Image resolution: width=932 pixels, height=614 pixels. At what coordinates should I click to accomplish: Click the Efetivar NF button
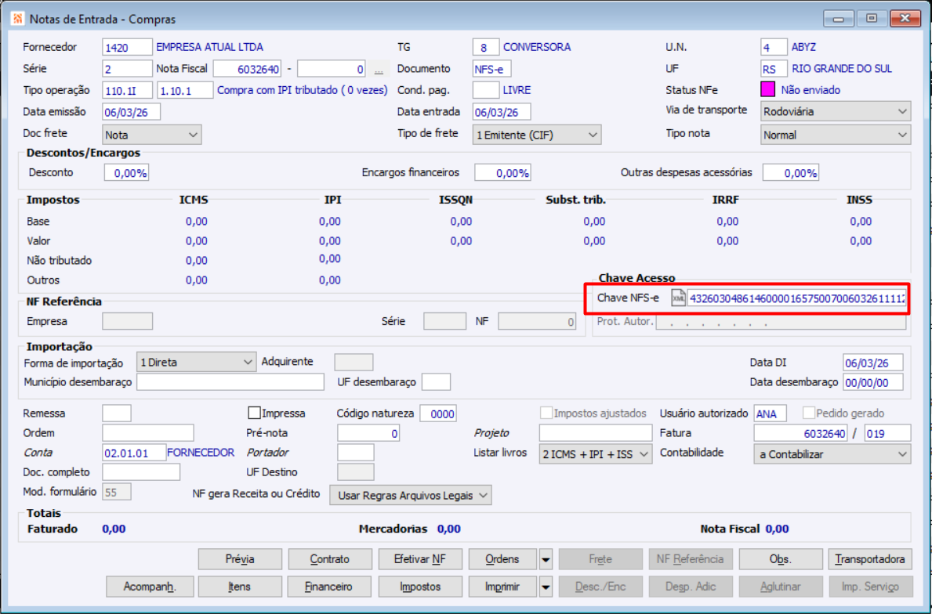tap(420, 559)
